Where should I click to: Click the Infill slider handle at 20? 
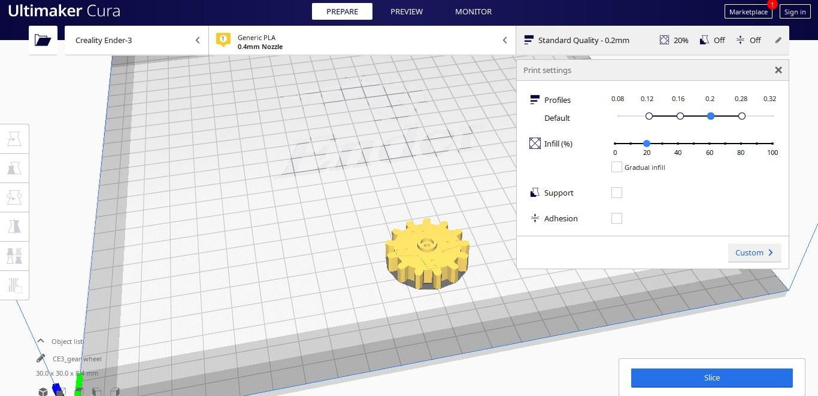[646, 144]
